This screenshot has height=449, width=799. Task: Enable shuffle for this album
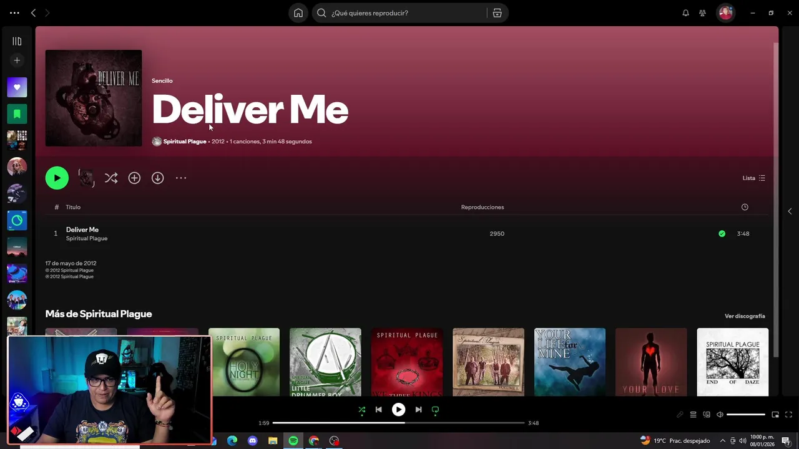click(111, 178)
